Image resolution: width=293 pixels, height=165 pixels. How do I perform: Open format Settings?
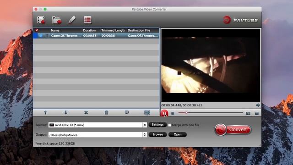tap(157, 125)
